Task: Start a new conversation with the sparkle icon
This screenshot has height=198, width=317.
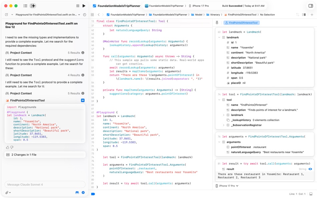Action: 32,5
